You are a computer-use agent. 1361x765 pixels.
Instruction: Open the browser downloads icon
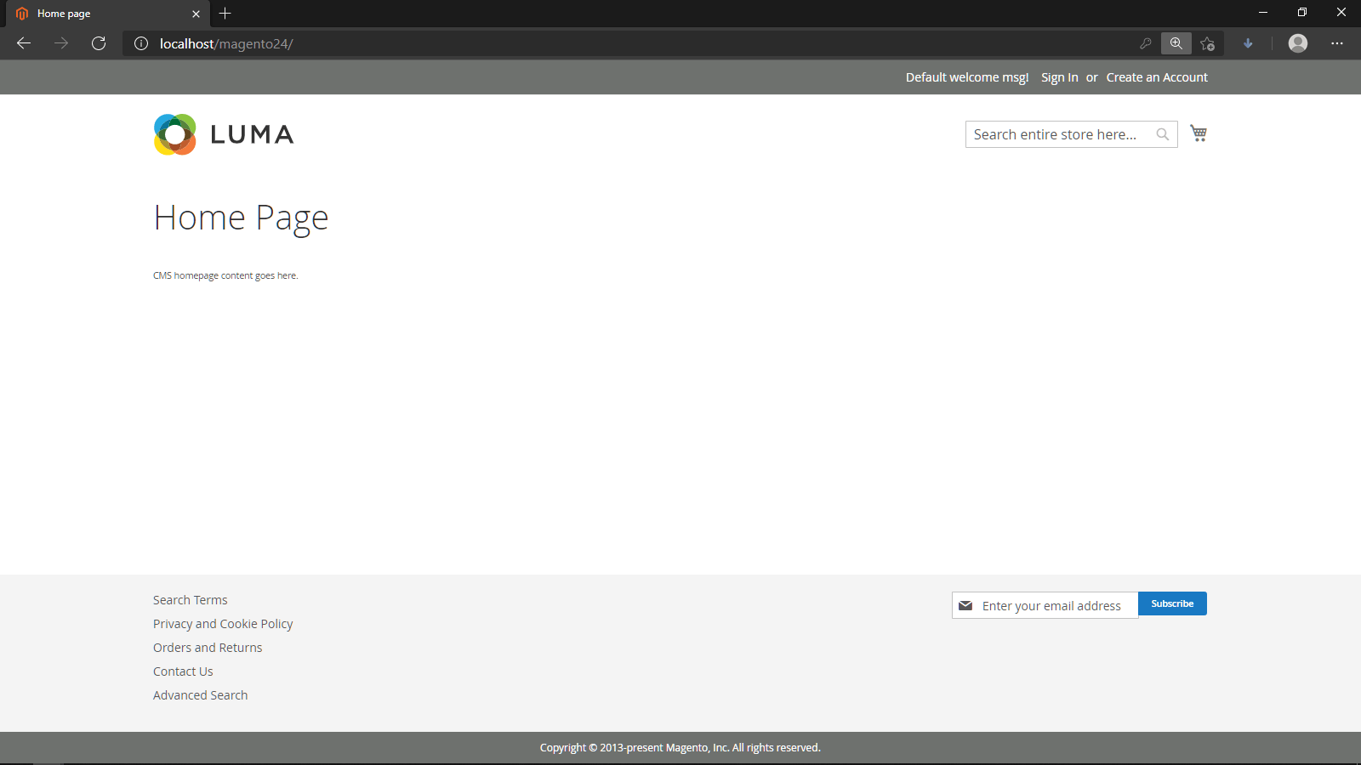pyautogui.click(x=1248, y=43)
